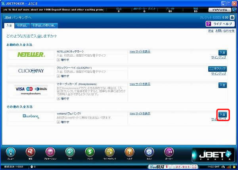
Task: Click the grey button in the top bar
Action: click(220, 10)
